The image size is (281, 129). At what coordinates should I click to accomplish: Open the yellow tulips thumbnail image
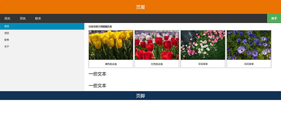coord(111,45)
